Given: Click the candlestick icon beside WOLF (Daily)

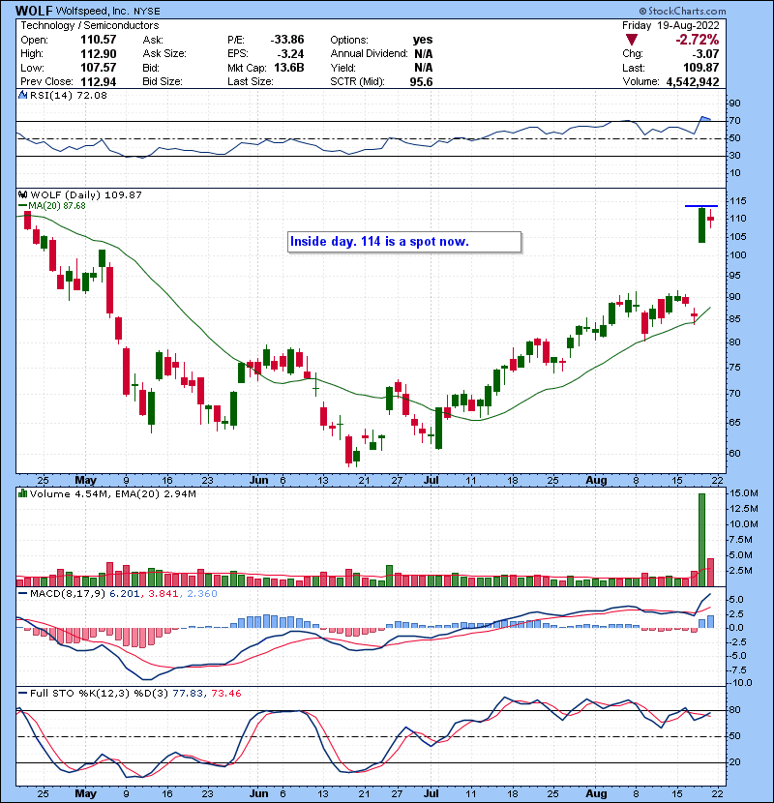Looking at the screenshot, I should click(x=22, y=194).
